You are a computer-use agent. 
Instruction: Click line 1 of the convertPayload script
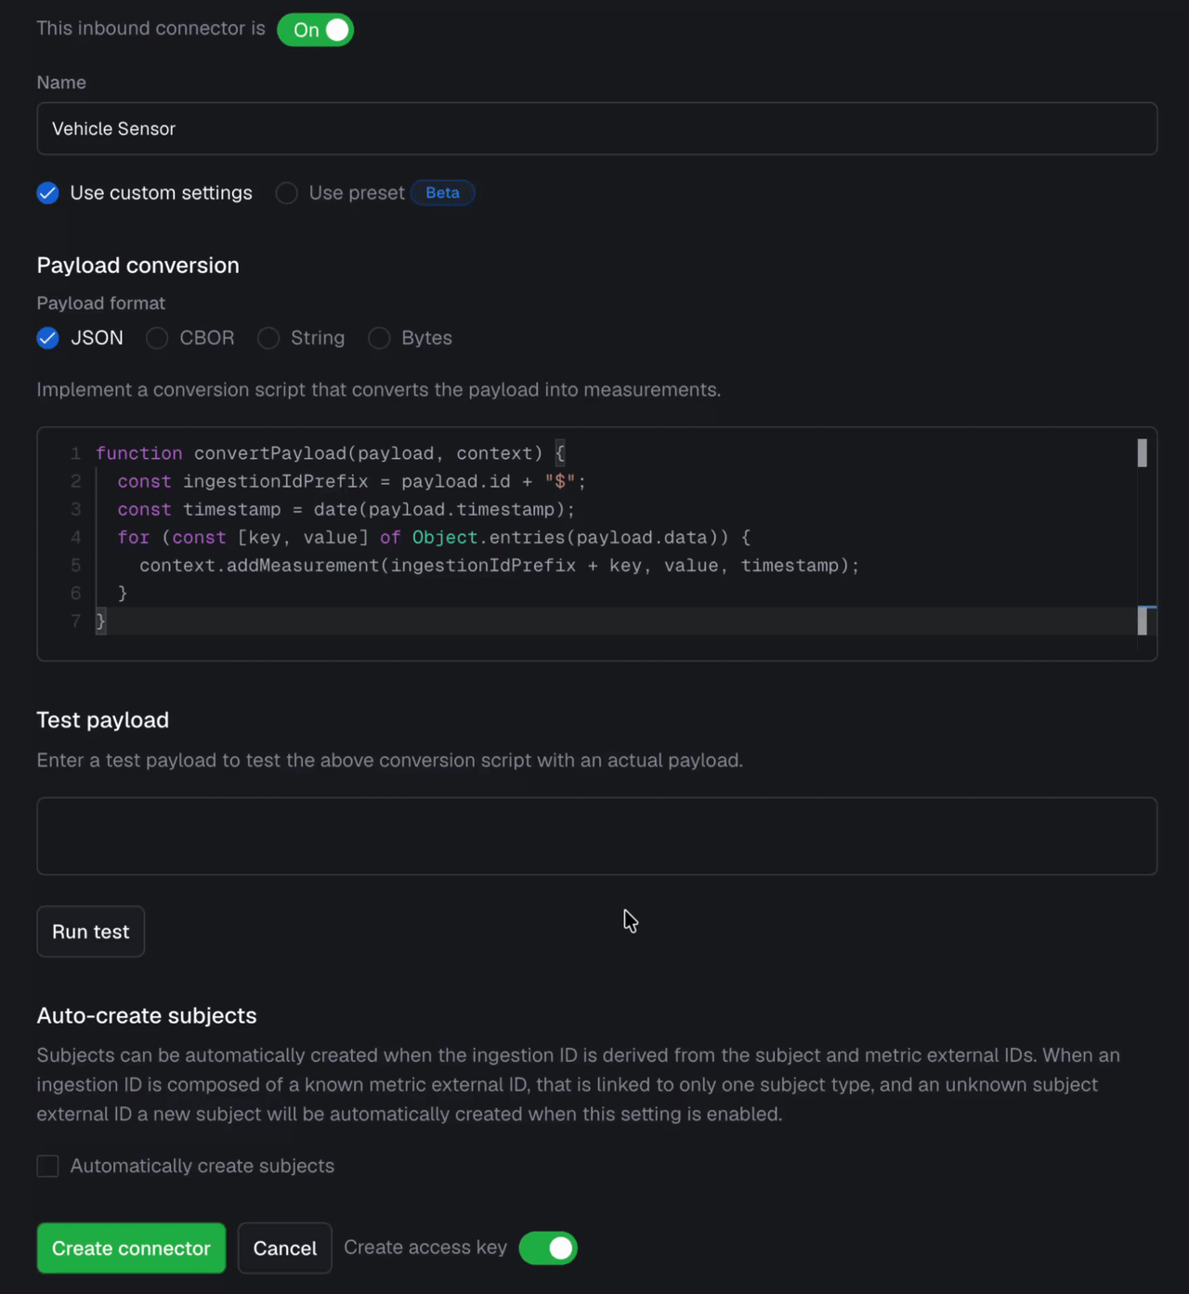[x=330, y=453]
